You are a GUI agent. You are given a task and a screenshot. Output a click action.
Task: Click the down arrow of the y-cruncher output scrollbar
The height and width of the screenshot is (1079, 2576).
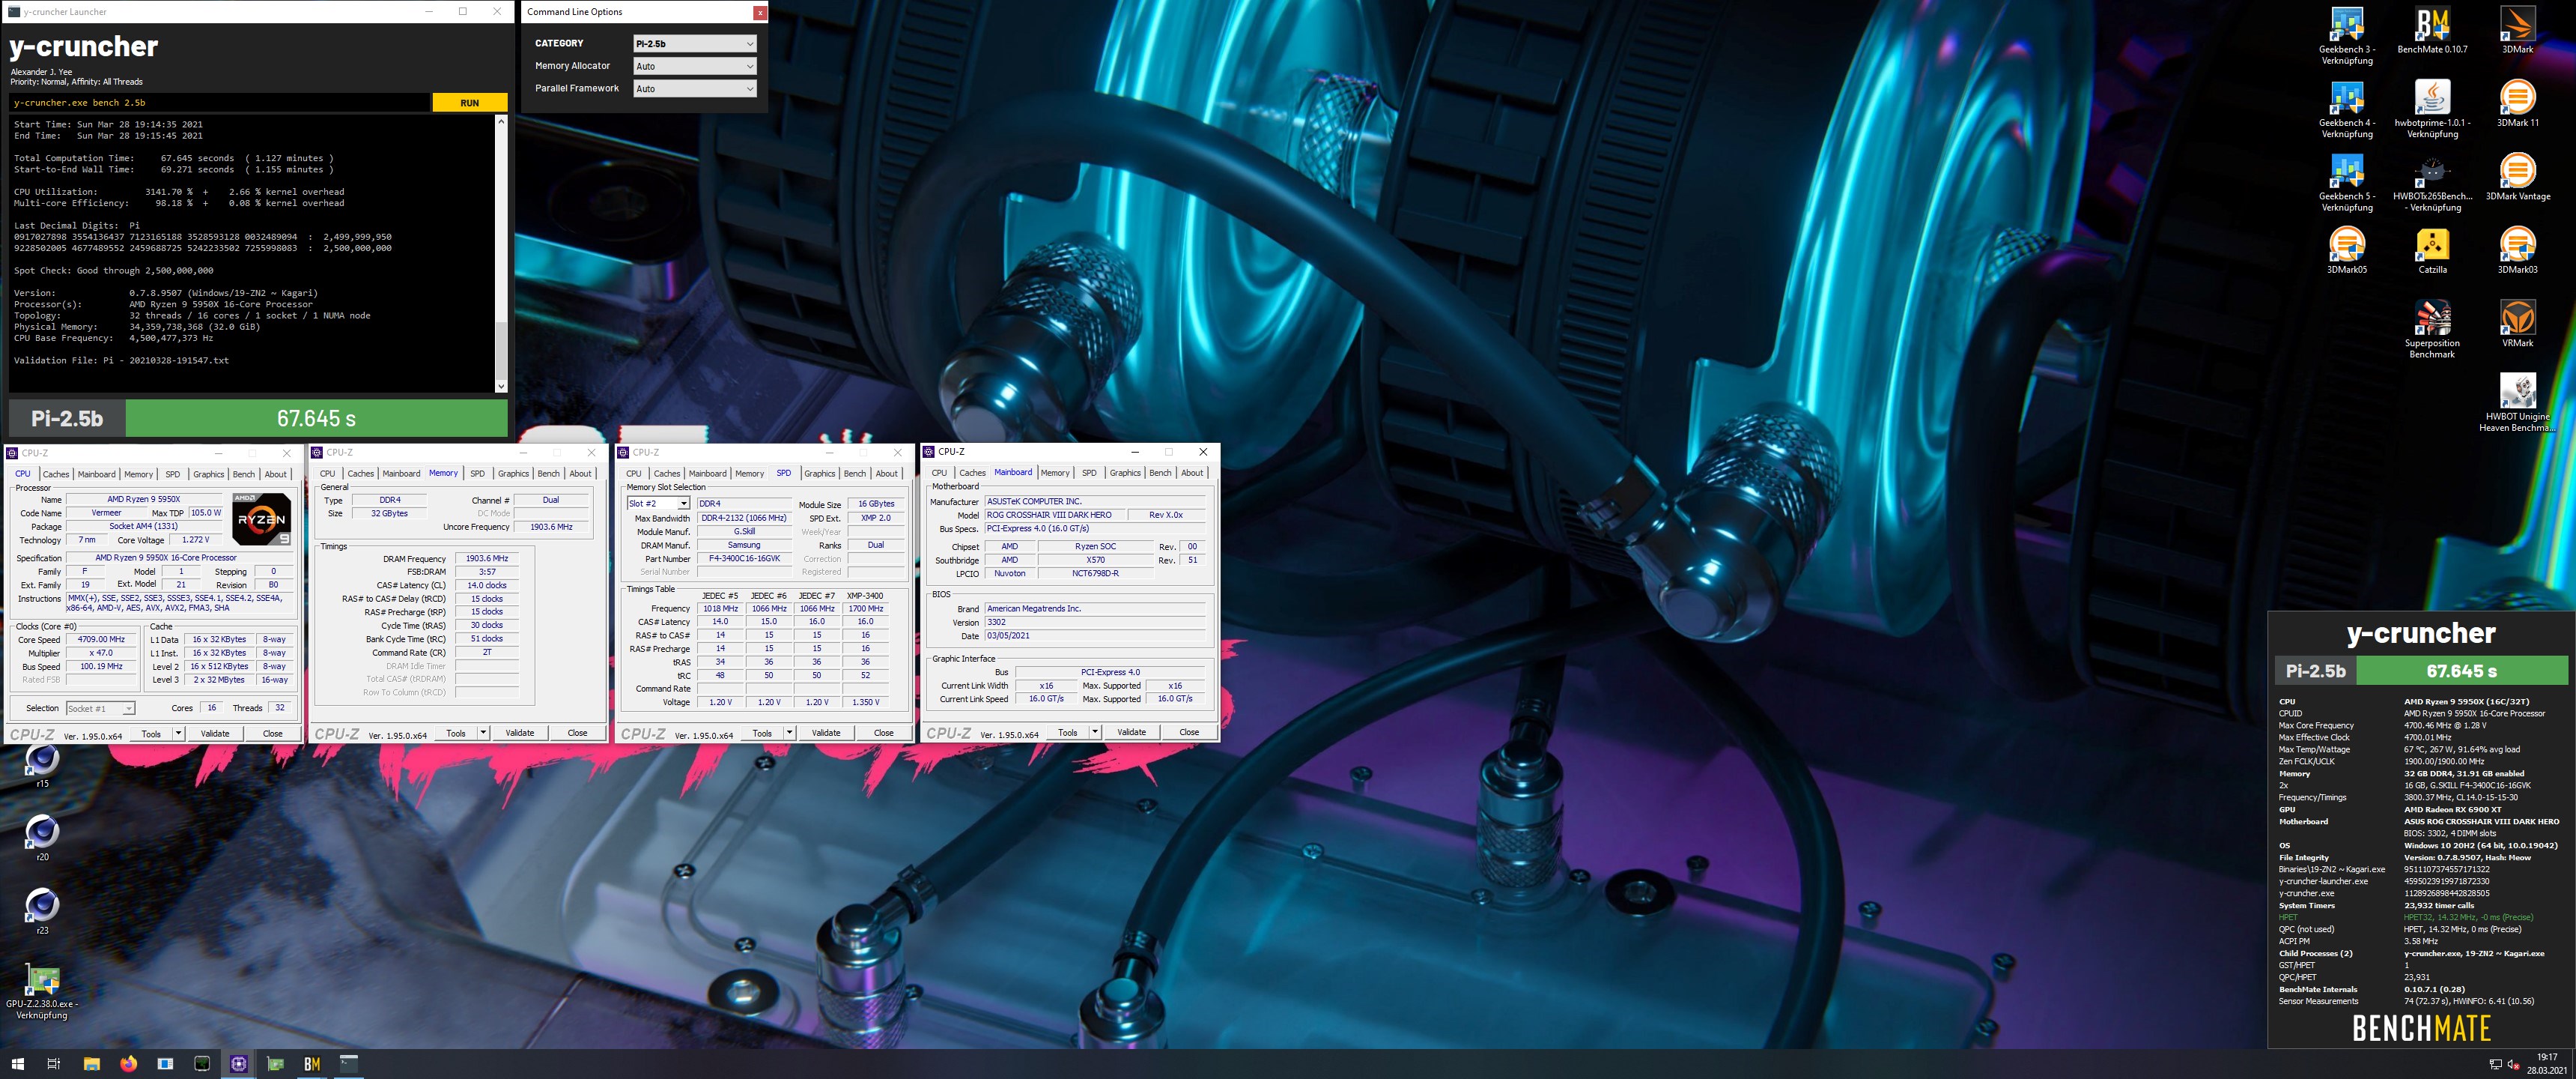(501, 385)
